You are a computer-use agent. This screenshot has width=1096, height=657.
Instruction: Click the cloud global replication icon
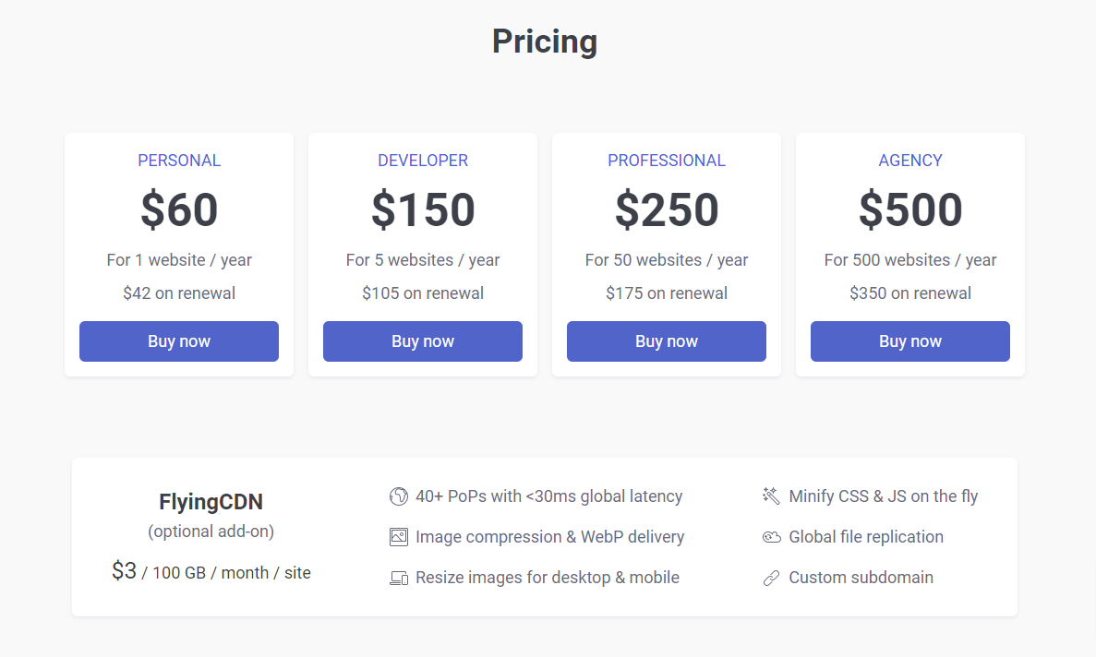click(x=771, y=537)
